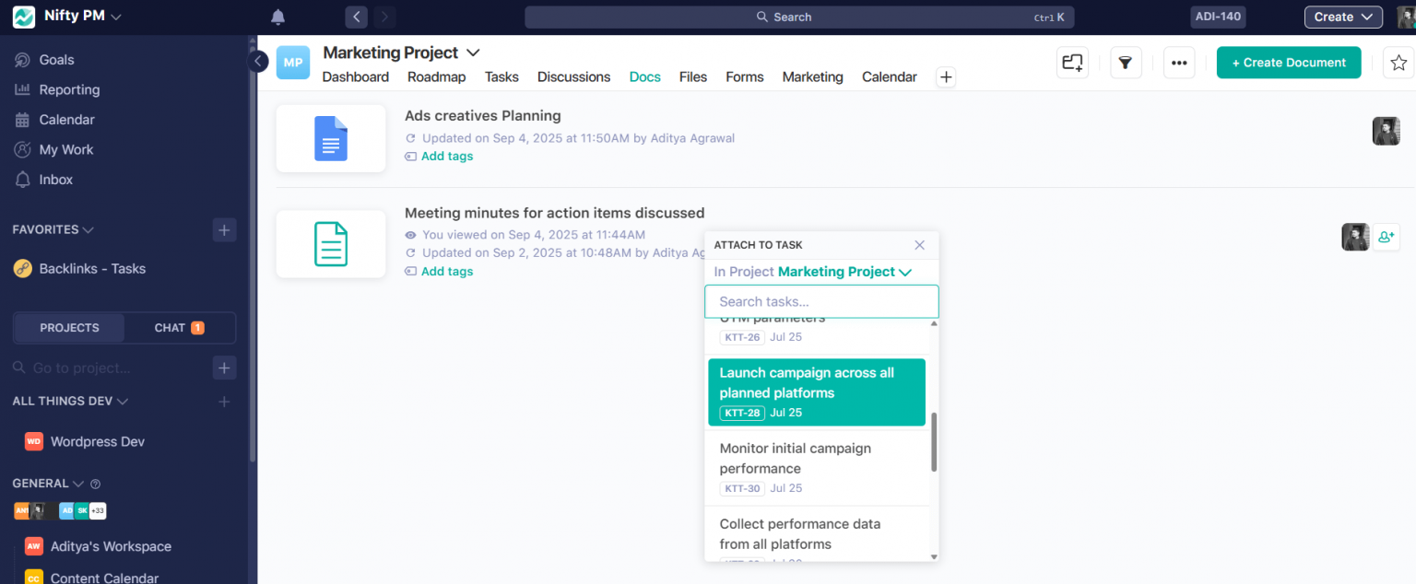Image resolution: width=1416 pixels, height=584 pixels.
Task: Open the Marketing Project title dropdown
Action: click(x=473, y=53)
